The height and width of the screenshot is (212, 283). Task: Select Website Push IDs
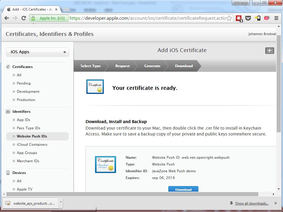click(37, 136)
